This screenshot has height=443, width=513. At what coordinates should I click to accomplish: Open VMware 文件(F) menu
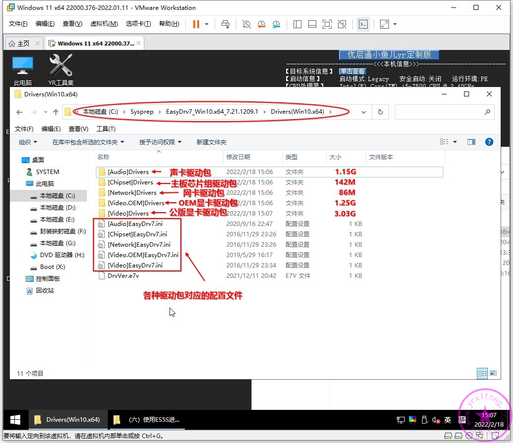click(18, 24)
